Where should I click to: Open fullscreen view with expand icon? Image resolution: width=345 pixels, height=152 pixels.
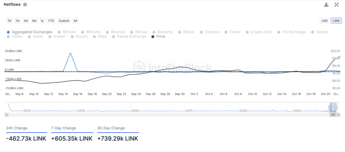(336, 4)
